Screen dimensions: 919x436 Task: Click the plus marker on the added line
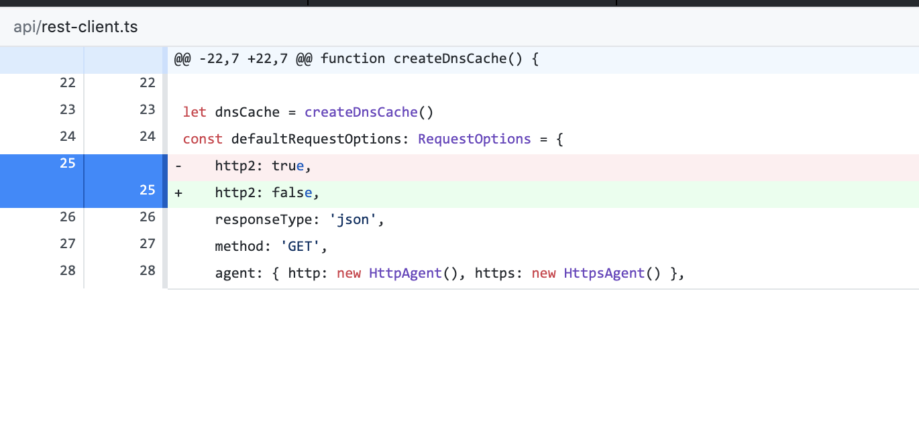[178, 193]
